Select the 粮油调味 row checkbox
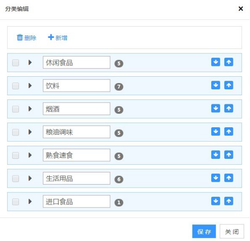250x241 pixels. pos(16,132)
